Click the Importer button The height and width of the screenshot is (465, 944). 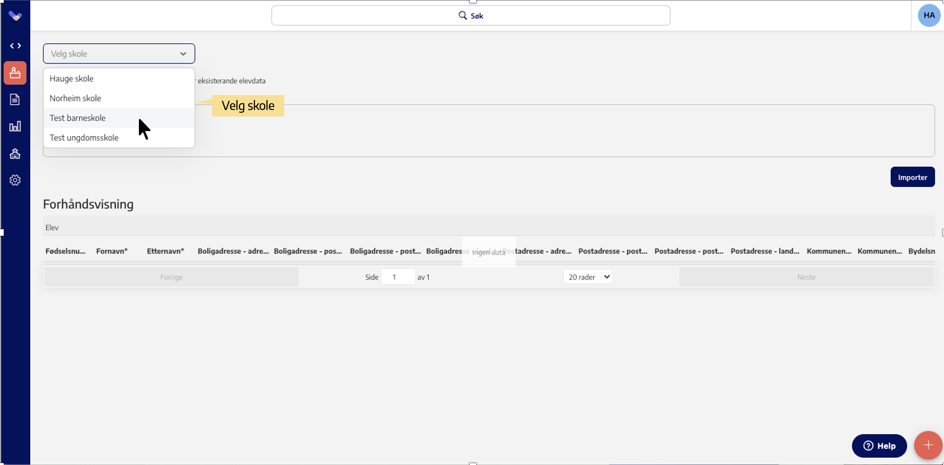pos(912,177)
